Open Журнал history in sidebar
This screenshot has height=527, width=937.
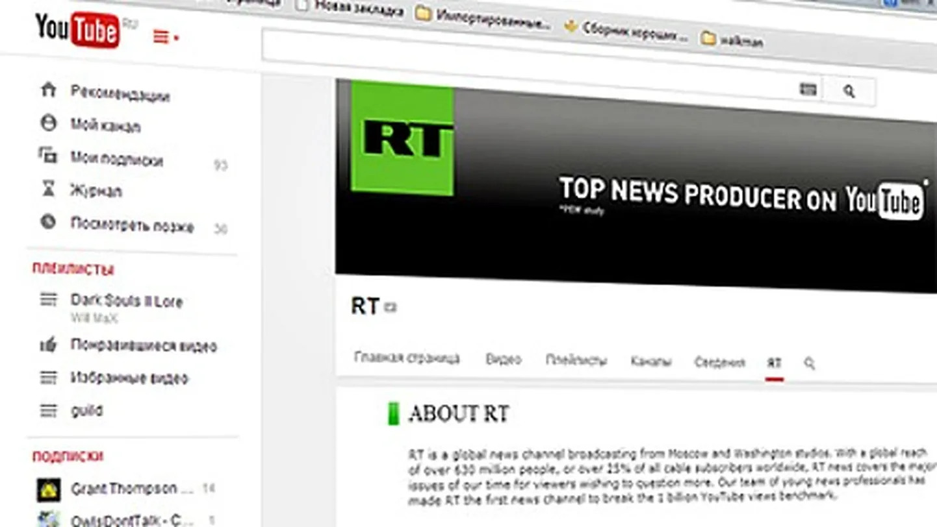point(96,191)
